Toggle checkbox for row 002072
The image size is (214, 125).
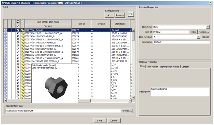click(x=18, y=30)
